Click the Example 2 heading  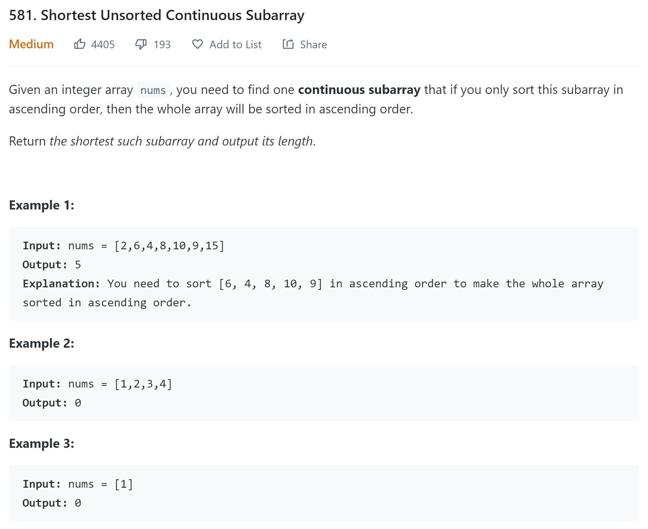click(42, 343)
